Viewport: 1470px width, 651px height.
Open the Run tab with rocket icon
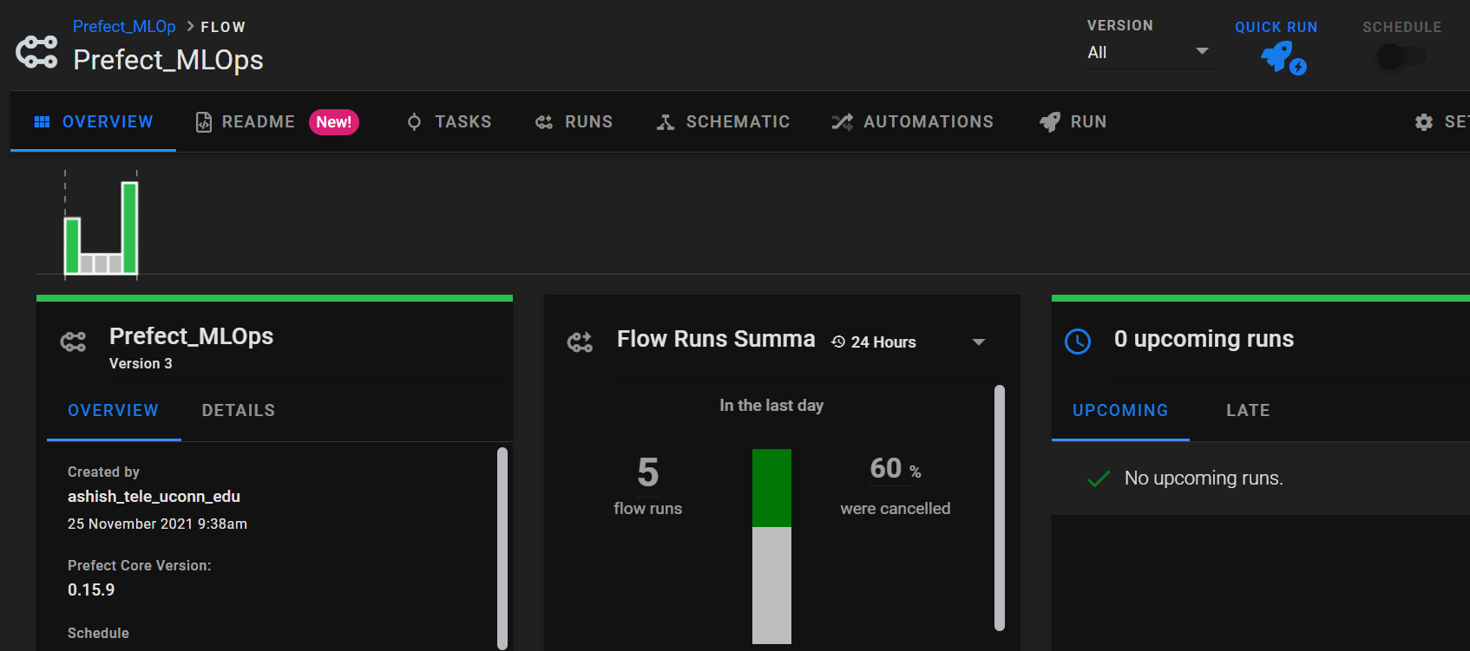pyautogui.click(x=1073, y=121)
